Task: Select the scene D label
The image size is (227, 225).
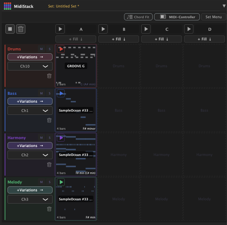Action: (x=209, y=29)
